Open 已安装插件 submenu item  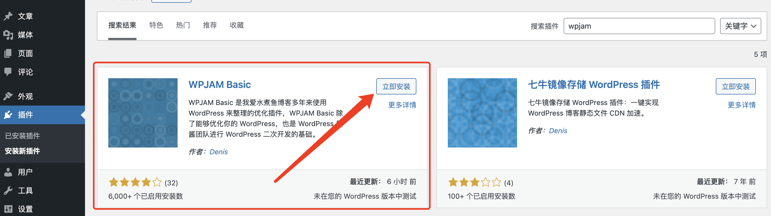click(22, 136)
